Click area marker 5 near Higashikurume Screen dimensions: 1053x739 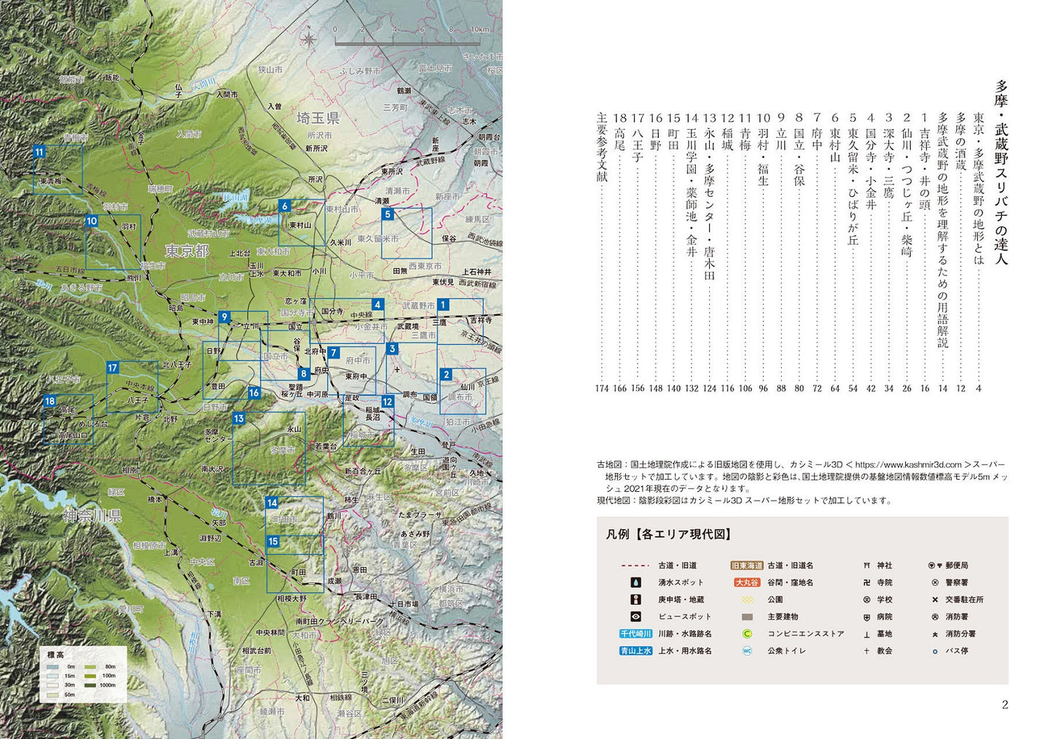[388, 214]
